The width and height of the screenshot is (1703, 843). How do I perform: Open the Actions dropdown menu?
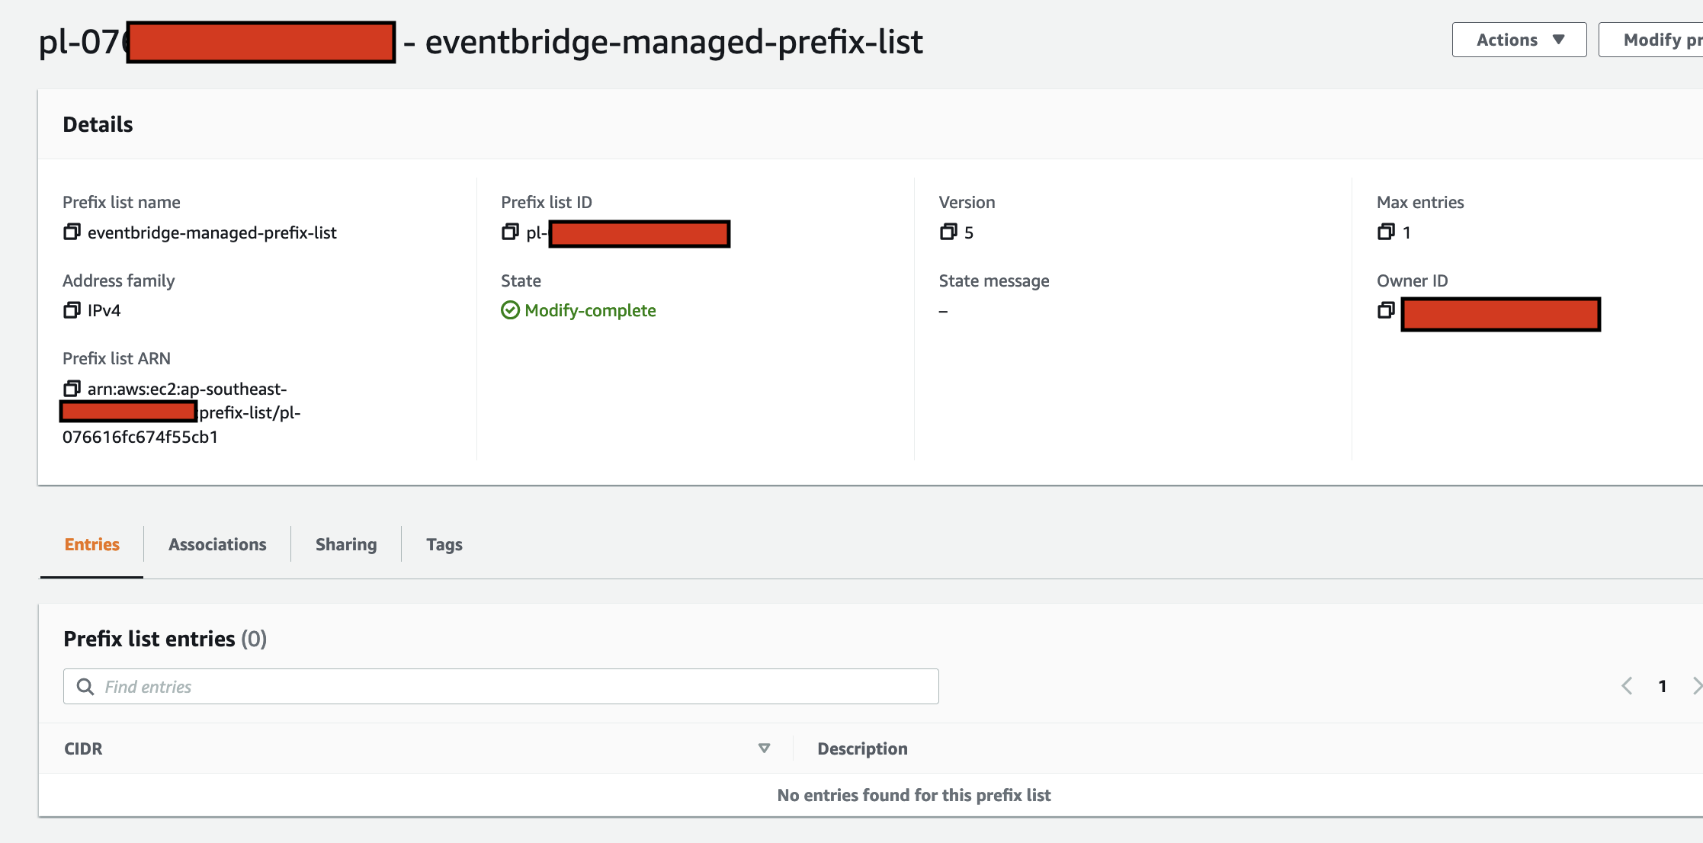(1519, 40)
